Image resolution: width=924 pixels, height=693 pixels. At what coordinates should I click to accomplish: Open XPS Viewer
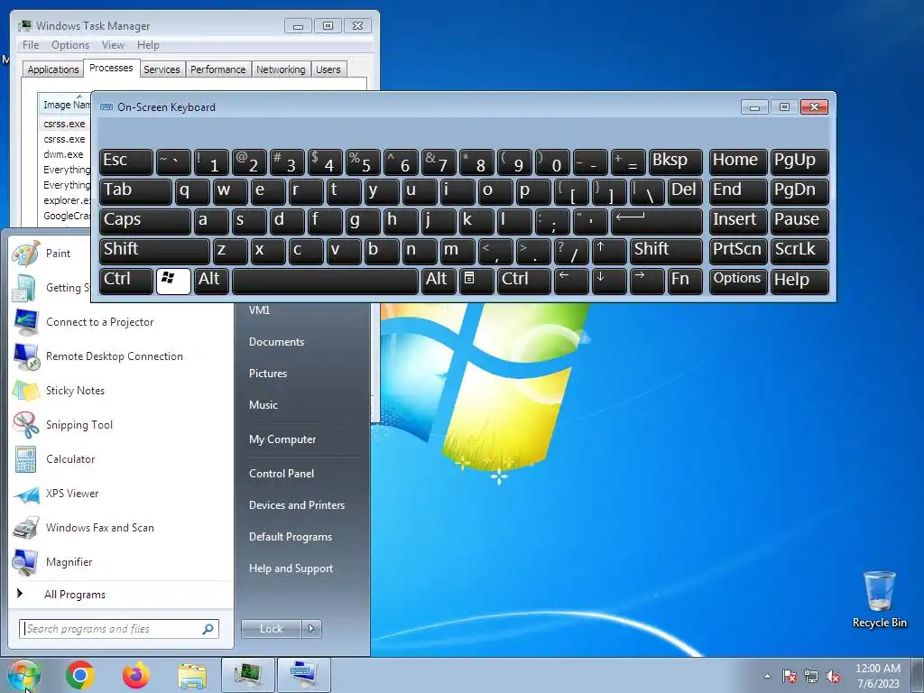click(122, 494)
